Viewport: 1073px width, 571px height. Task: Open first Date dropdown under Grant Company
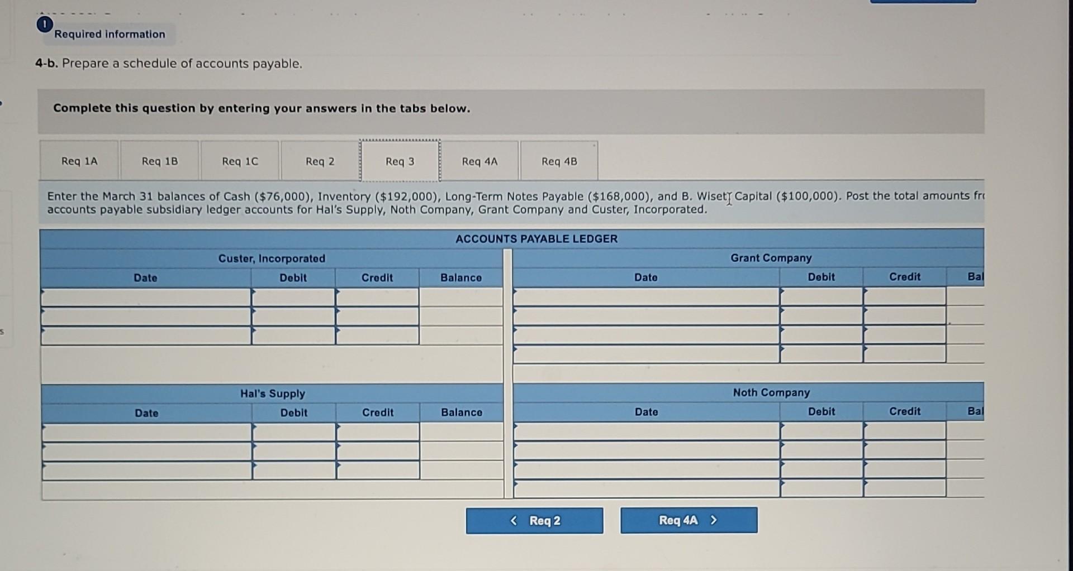(647, 296)
